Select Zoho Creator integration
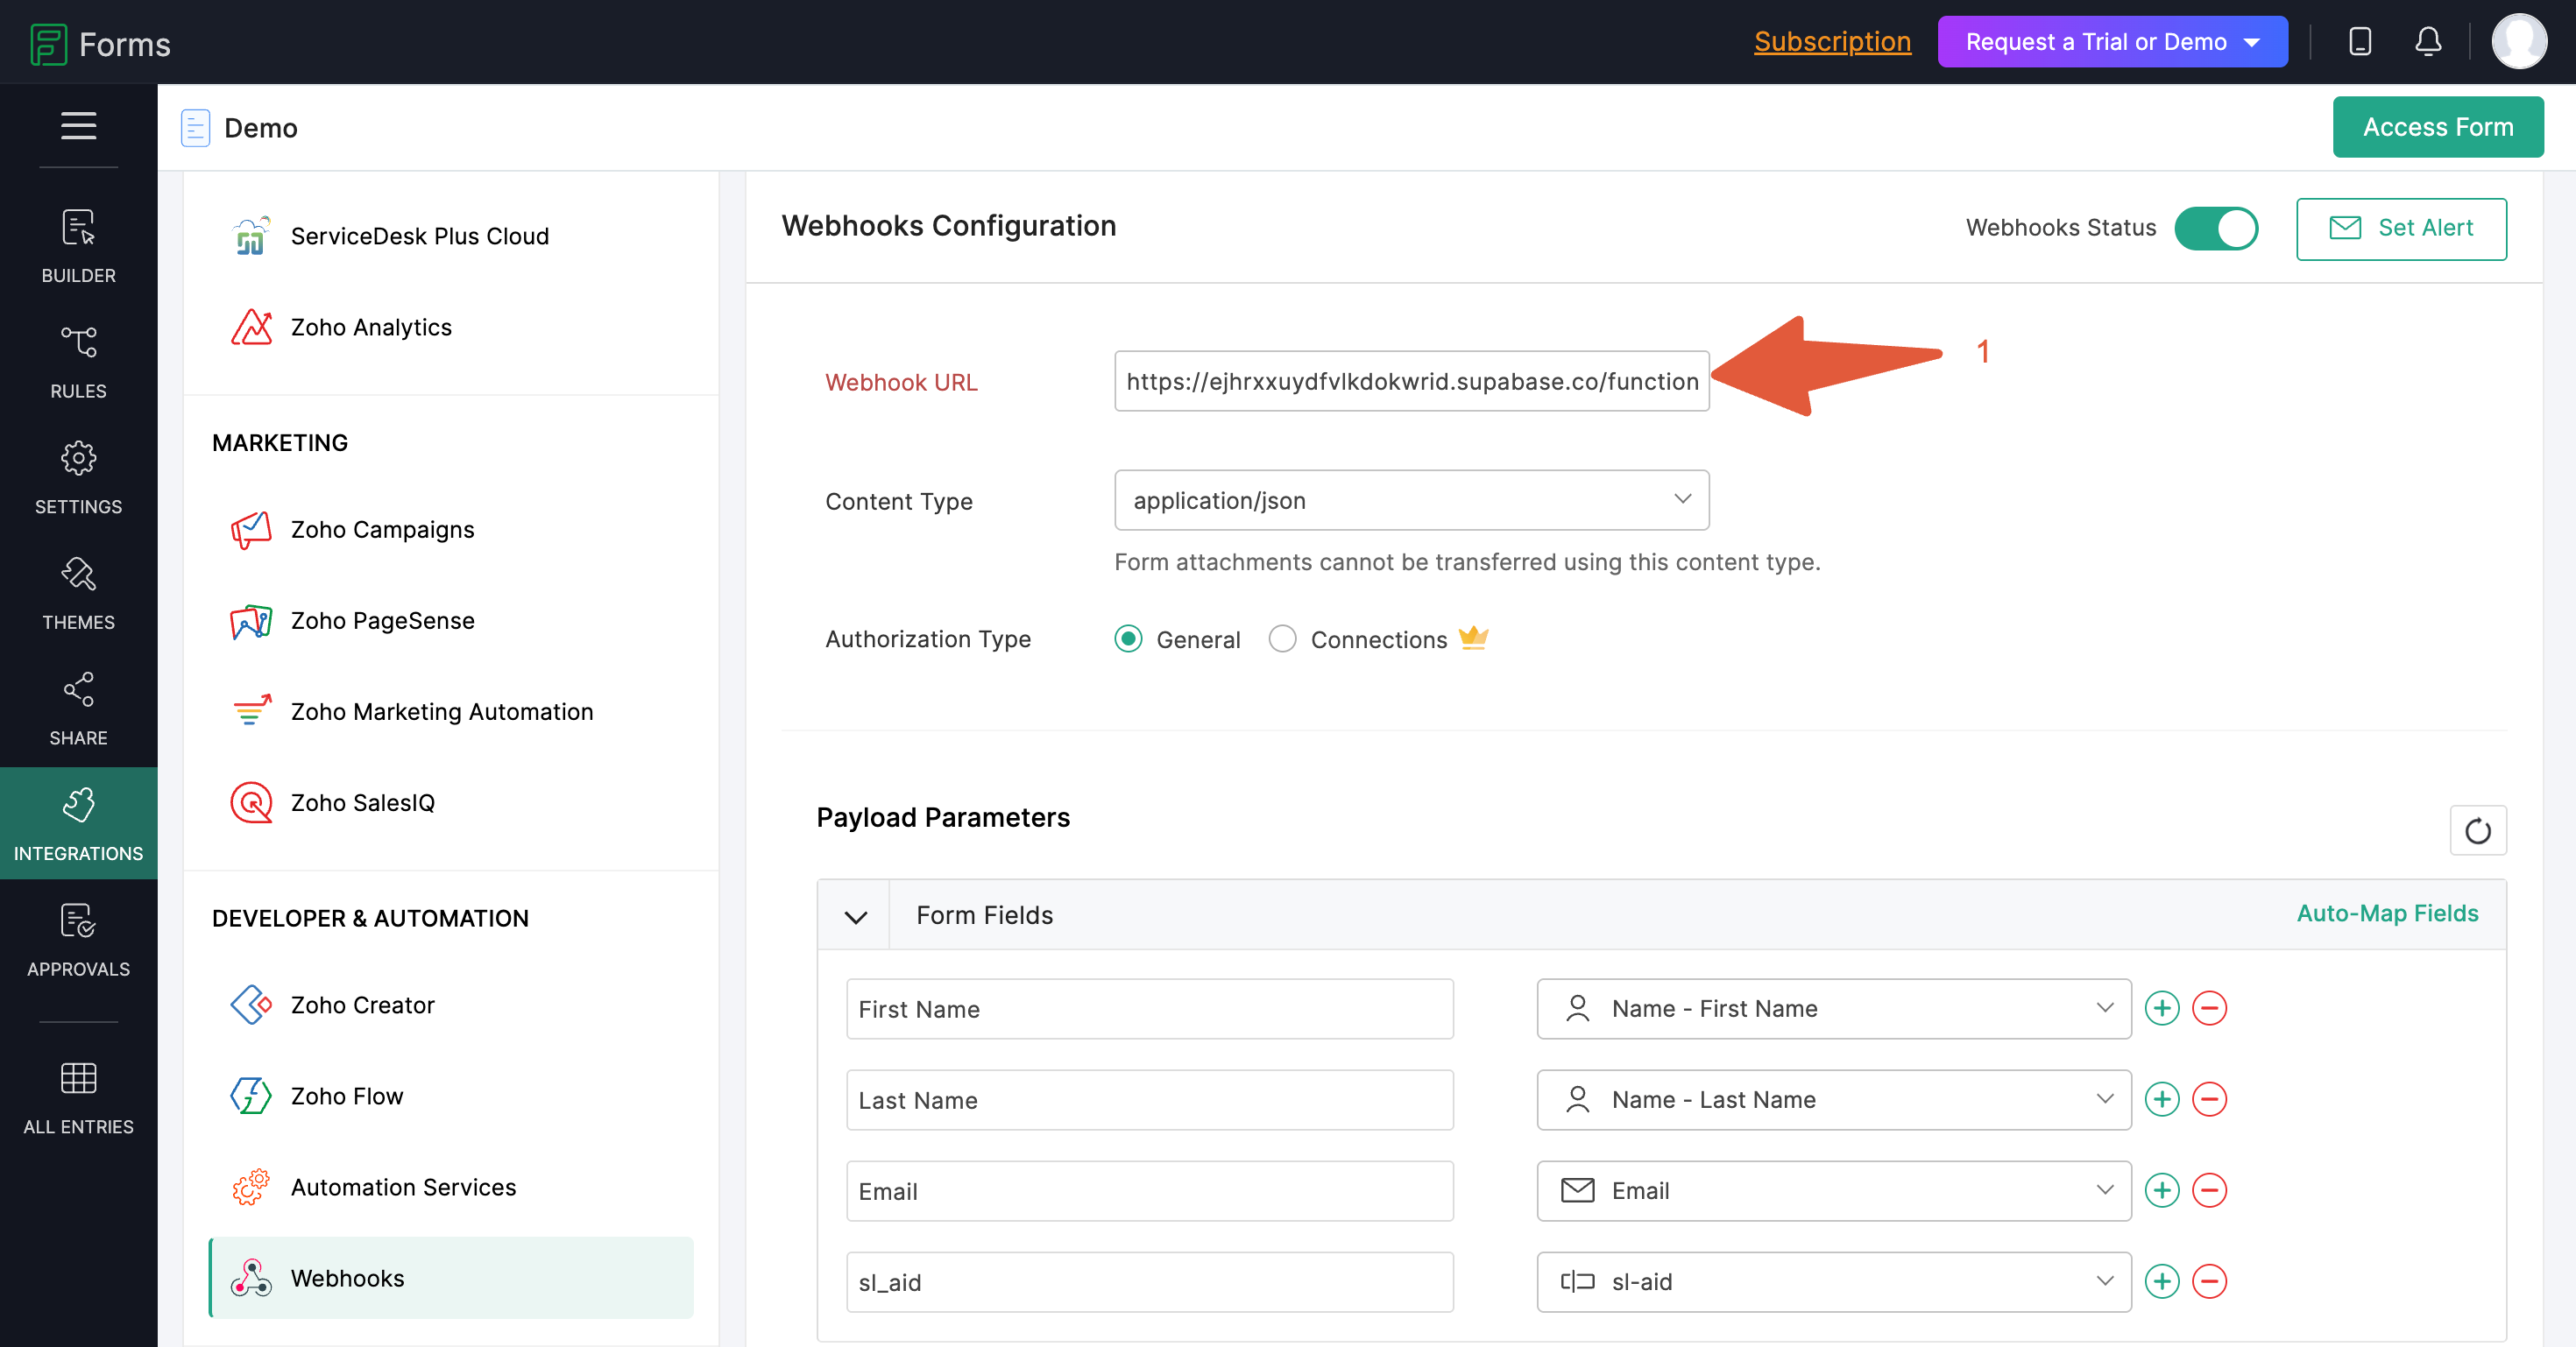This screenshot has height=1347, width=2576. pyautogui.click(x=450, y=1005)
